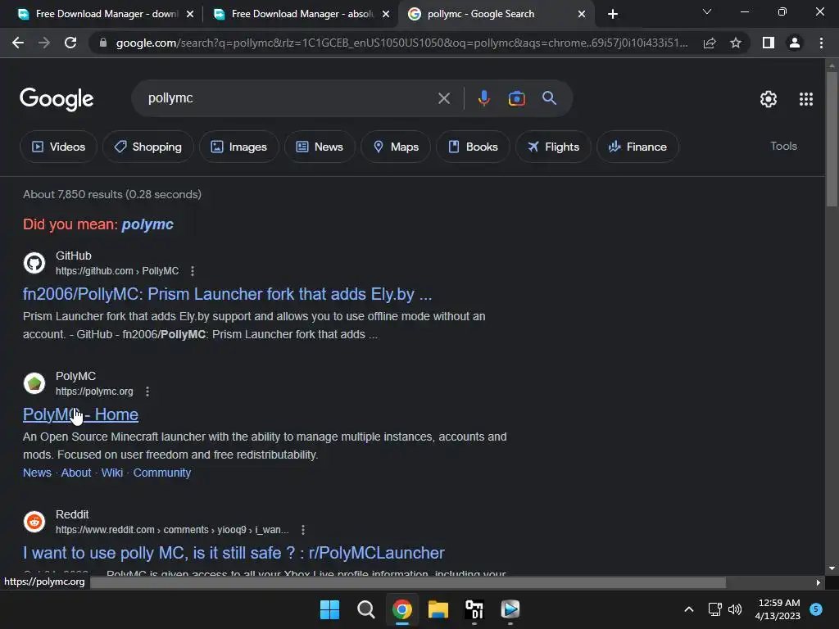This screenshot has height=629, width=839.
Task: Open Free Download Manager taskbar icon
Action: 510,609
